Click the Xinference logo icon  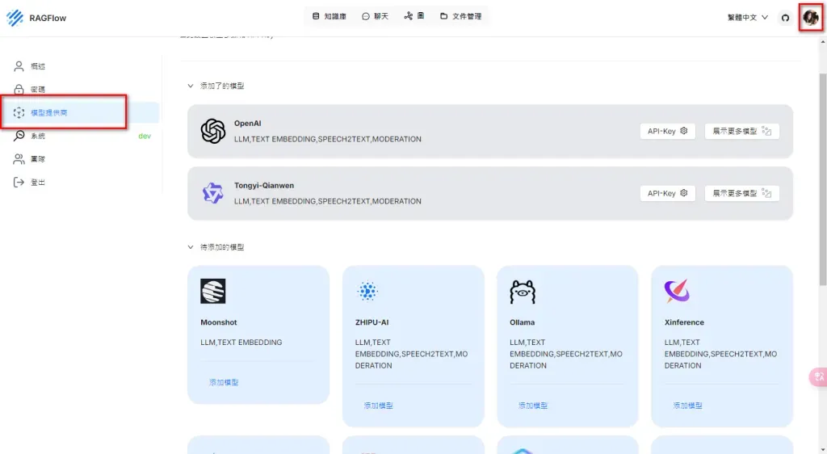678,291
